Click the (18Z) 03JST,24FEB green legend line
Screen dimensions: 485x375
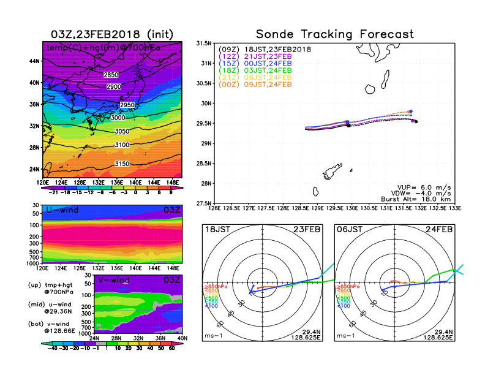tap(255, 70)
